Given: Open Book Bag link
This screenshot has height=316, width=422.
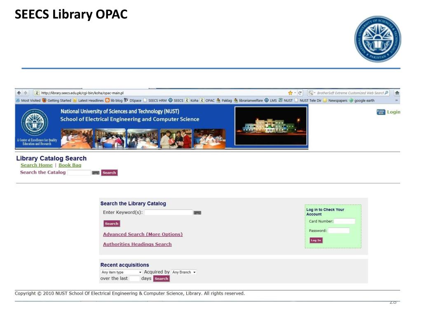Looking at the screenshot, I should pos(70,165).
